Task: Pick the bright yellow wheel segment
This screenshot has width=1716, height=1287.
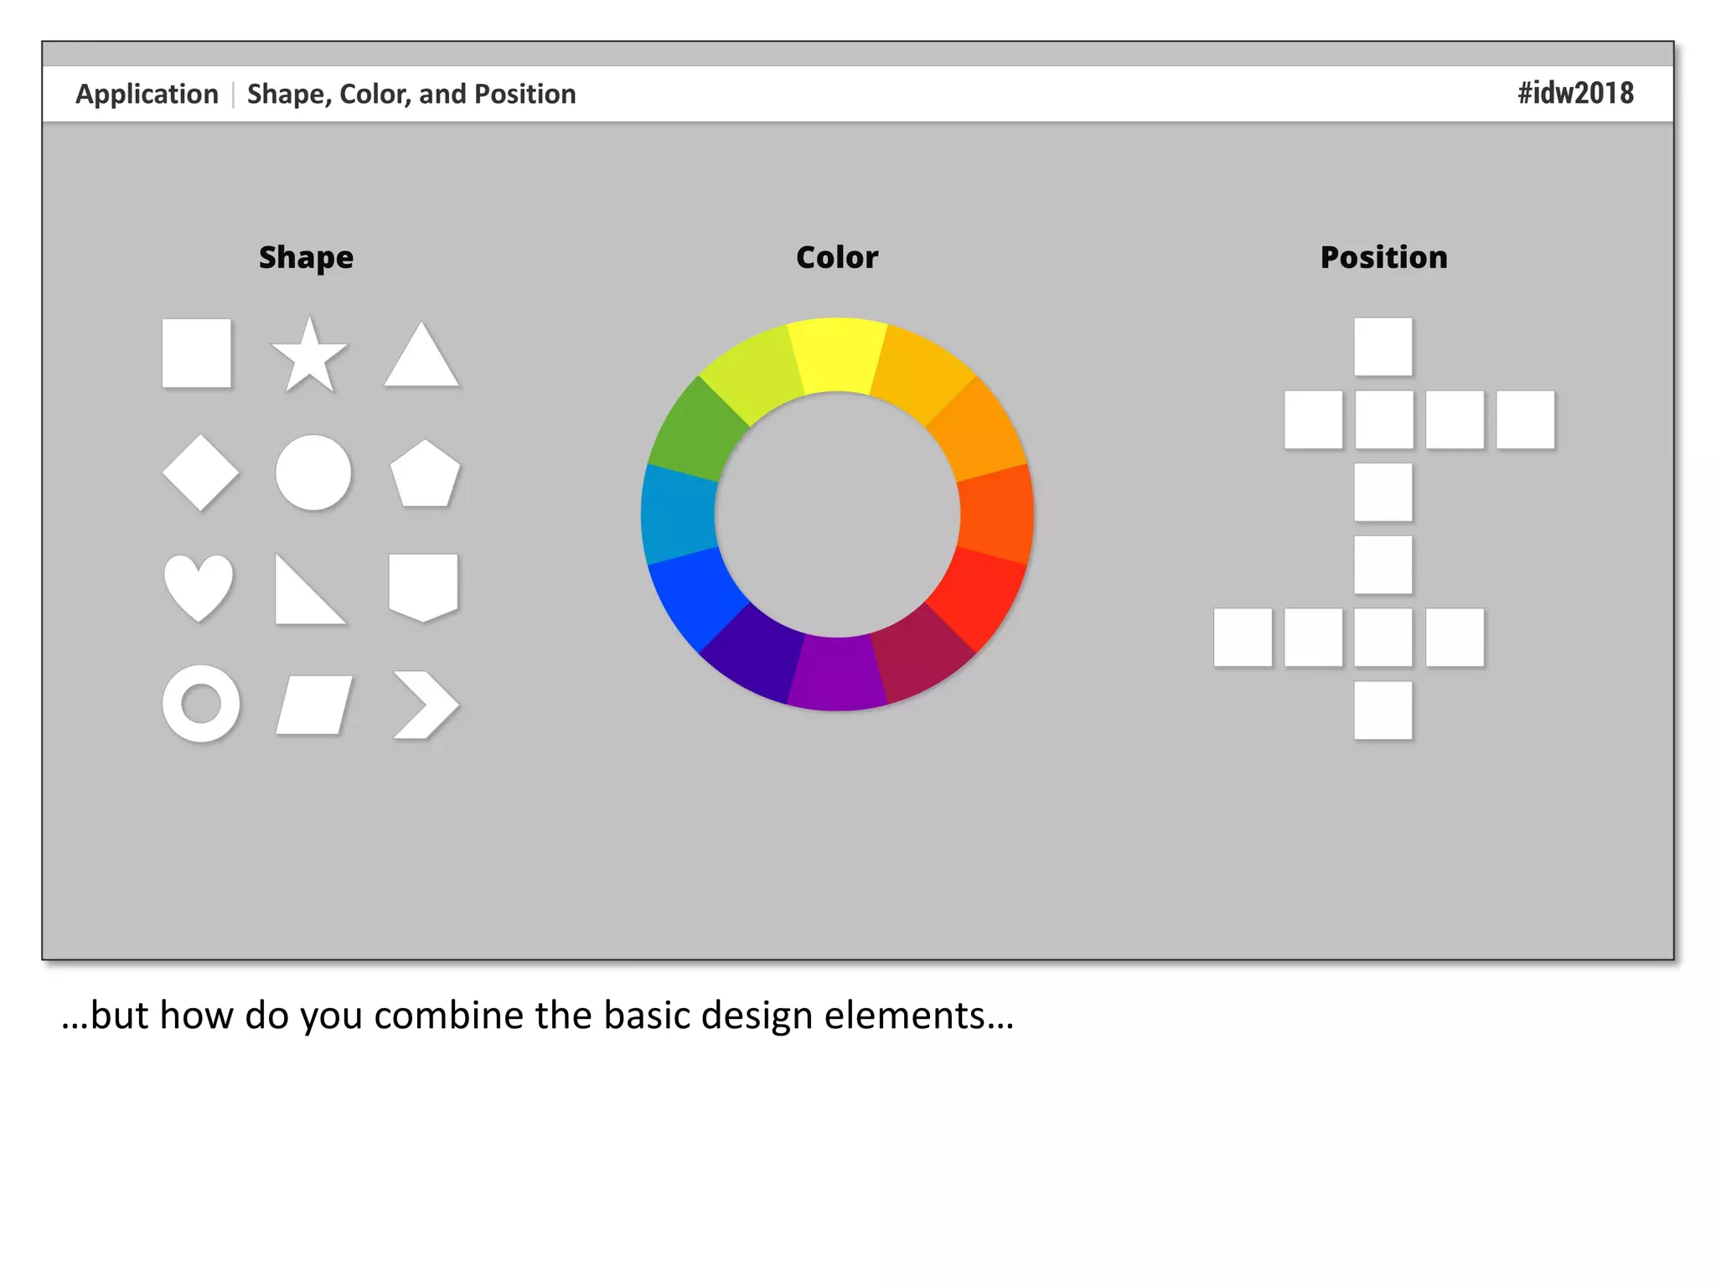Action: tap(837, 354)
